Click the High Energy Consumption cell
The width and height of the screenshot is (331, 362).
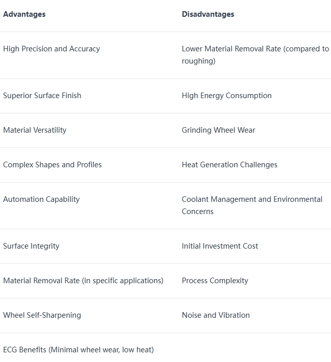227,96
